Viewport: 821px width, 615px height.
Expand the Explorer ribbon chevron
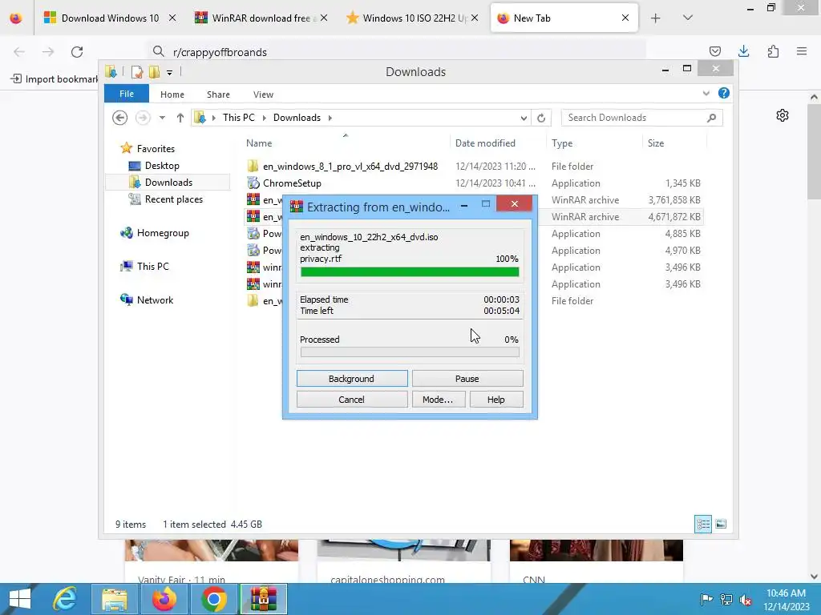(x=706, y=94)
